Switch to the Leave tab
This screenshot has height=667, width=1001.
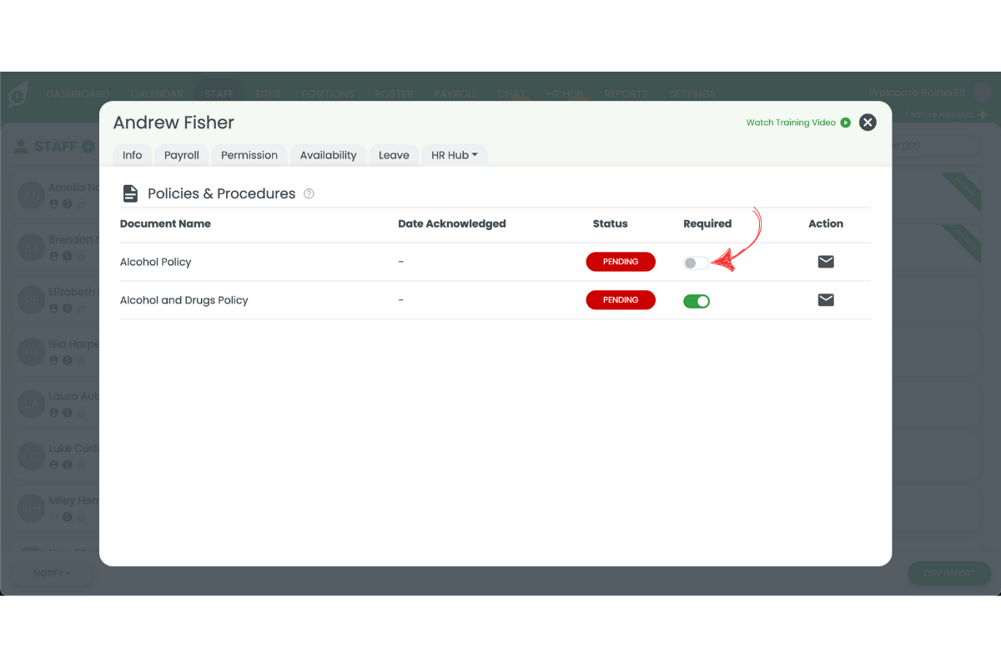[x=394, y=154]
